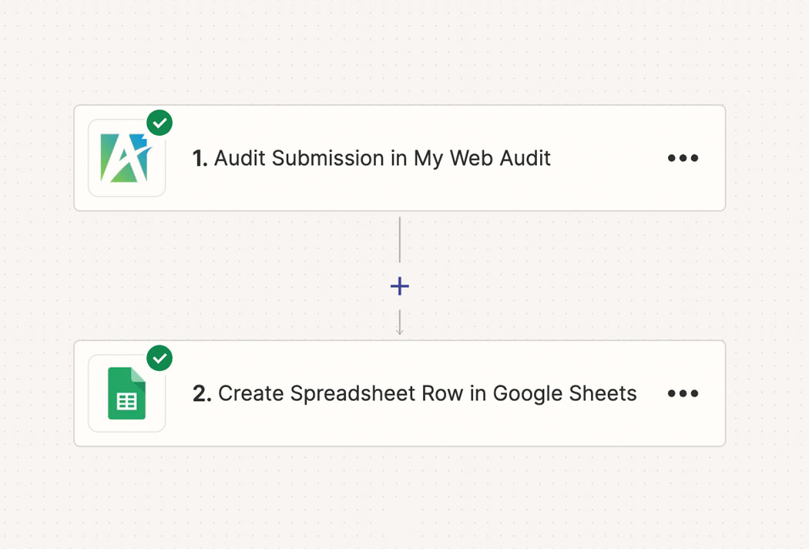Click the Google Sheets app icon
This screenshot has width=809, height=549.
126,393
